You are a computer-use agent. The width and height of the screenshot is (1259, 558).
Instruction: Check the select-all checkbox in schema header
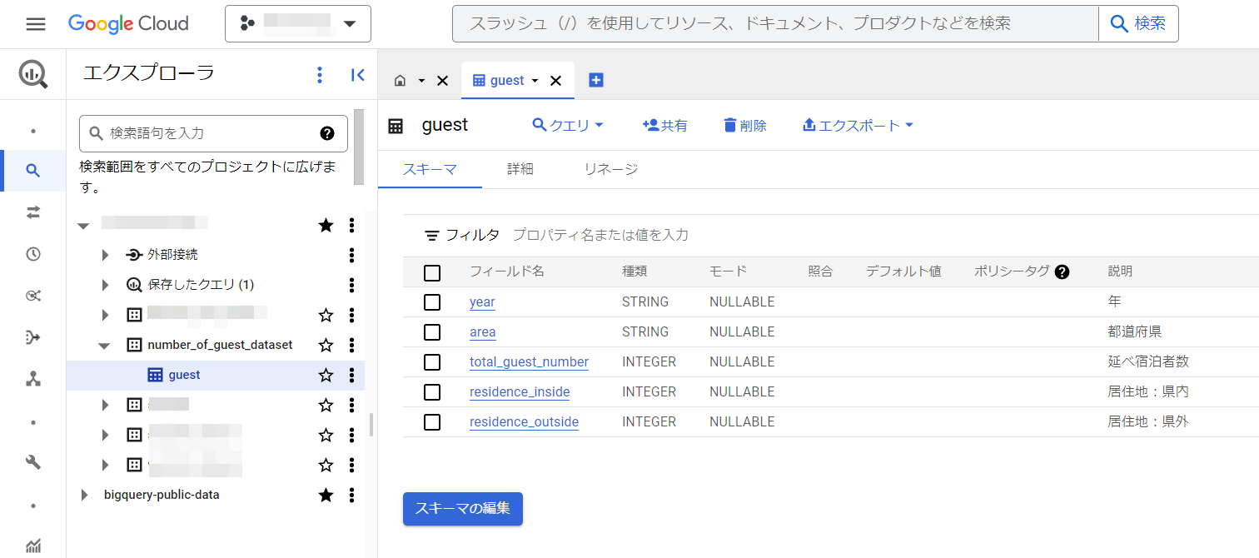pyautogui.click(x=432, y=272)
